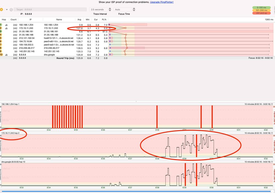The image size is (275, 193).
Task: Open the options chevron for the hop 1 graph
Action: point(272,104)
